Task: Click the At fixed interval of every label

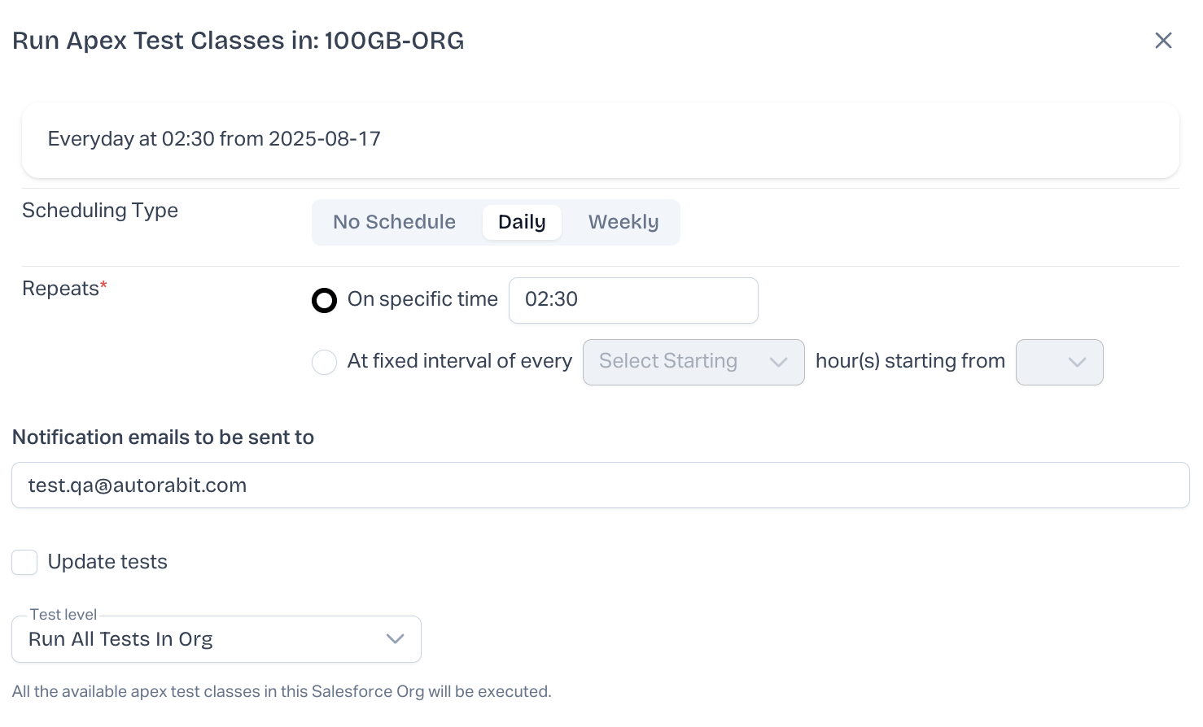Action: (460, 361)
